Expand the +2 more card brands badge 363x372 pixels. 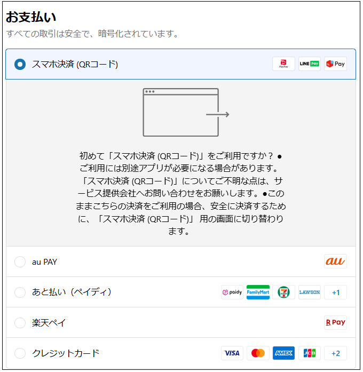[336, 353]
